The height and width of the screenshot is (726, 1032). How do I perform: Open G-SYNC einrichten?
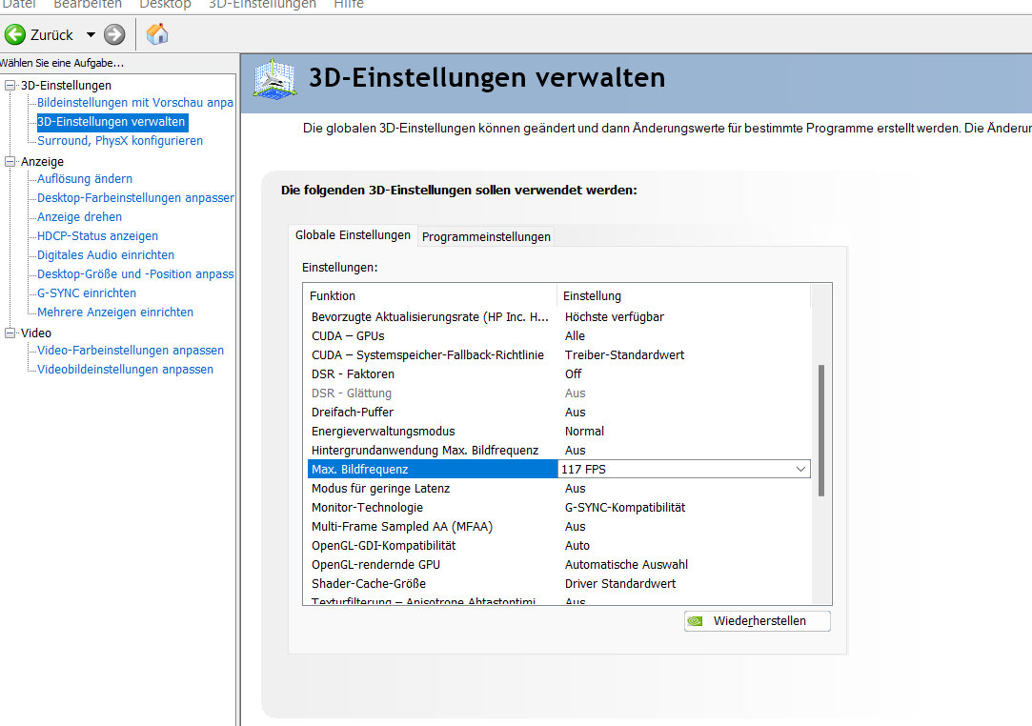(86, 293)
